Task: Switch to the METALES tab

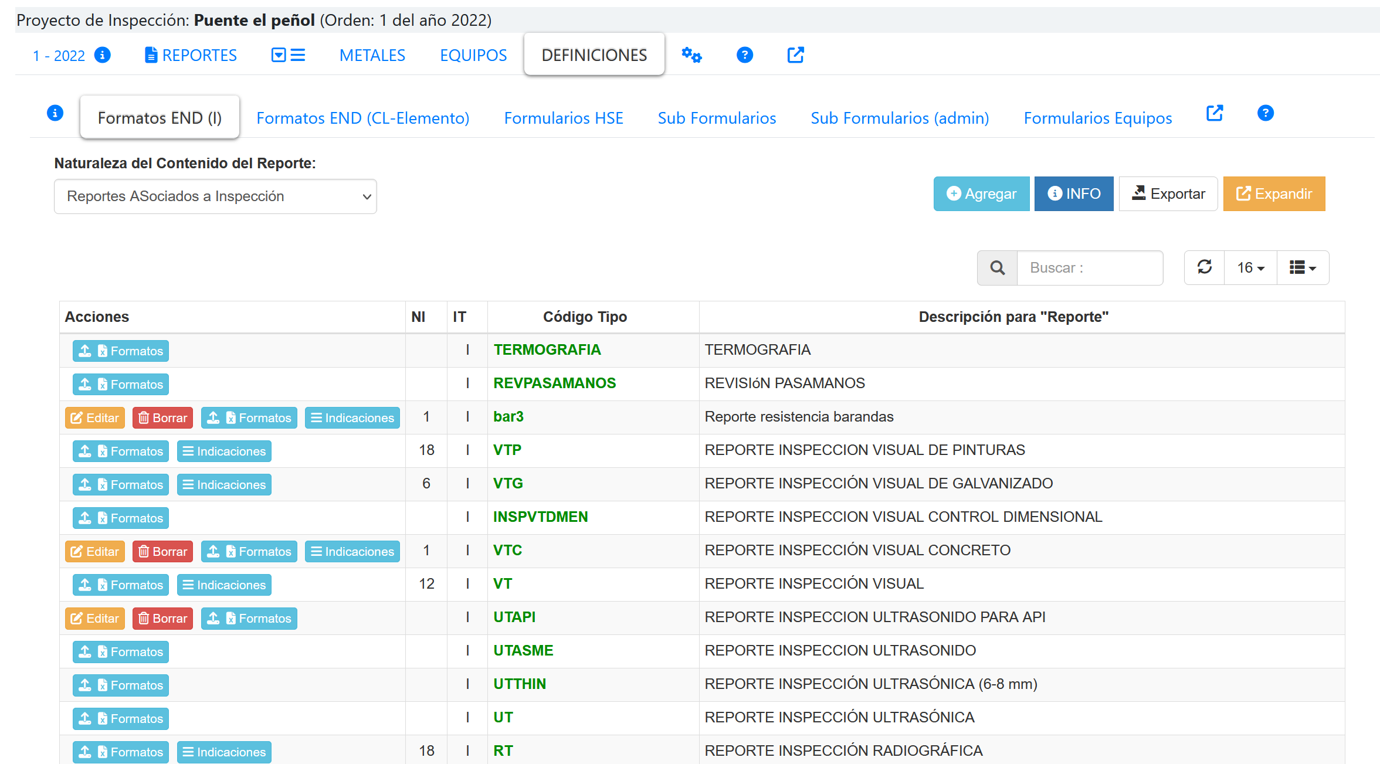Action: tap(372, 55)
